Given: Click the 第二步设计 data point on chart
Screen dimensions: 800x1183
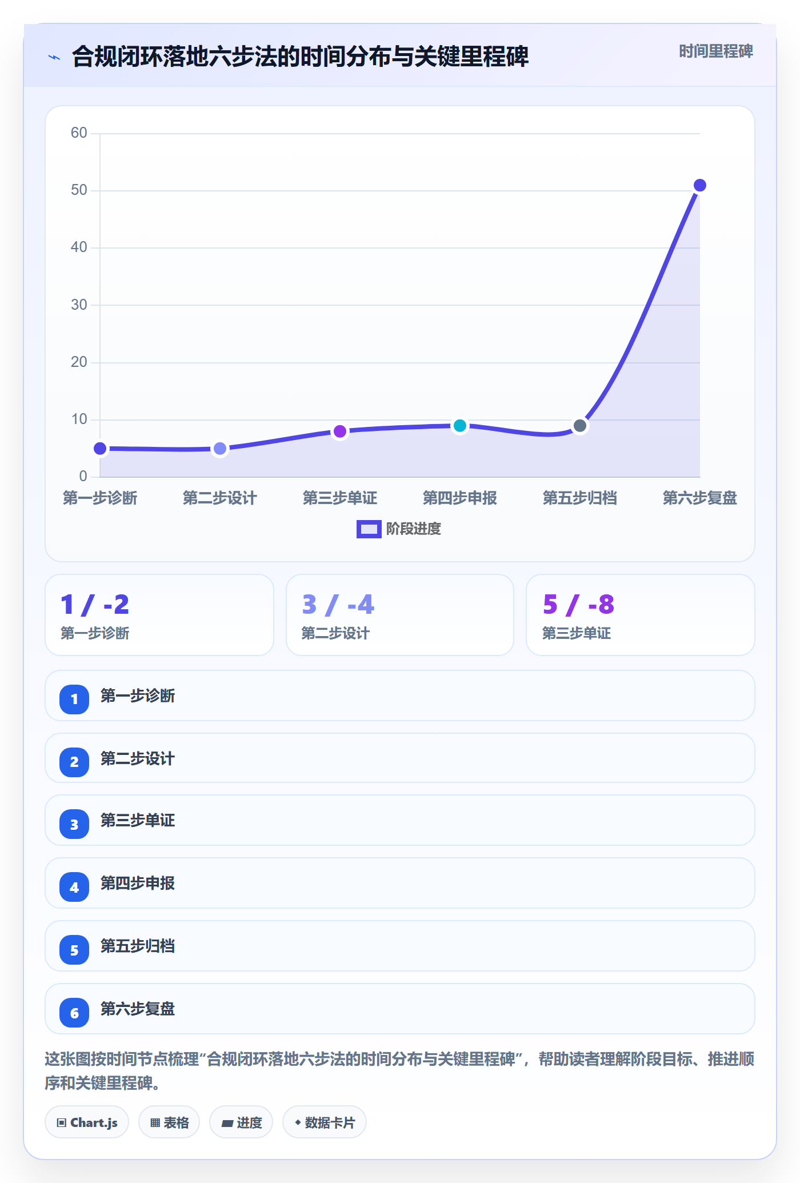Looking at the screenshot, I should [220, 449].
